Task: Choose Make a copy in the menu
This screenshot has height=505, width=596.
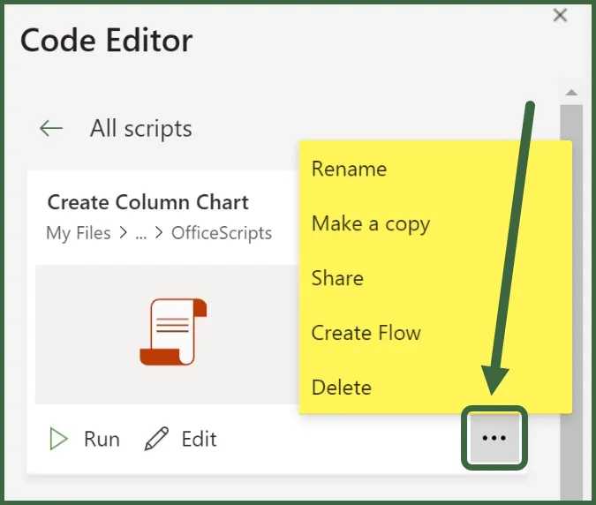Action: tap(370, 224)
